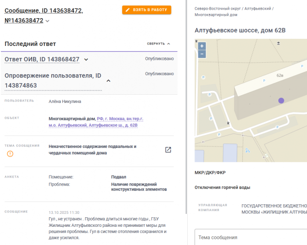Click the user name Алёна Никулина
The image size is (307, 245).
click(x=65, y=101)
